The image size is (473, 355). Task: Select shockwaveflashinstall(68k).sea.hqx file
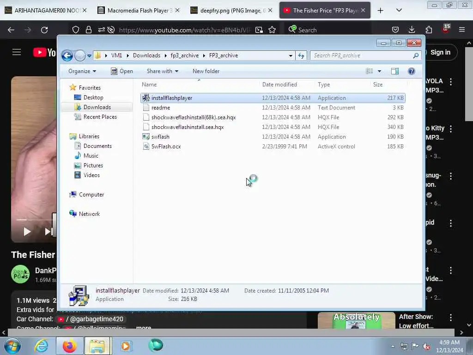tap(273, 117)
